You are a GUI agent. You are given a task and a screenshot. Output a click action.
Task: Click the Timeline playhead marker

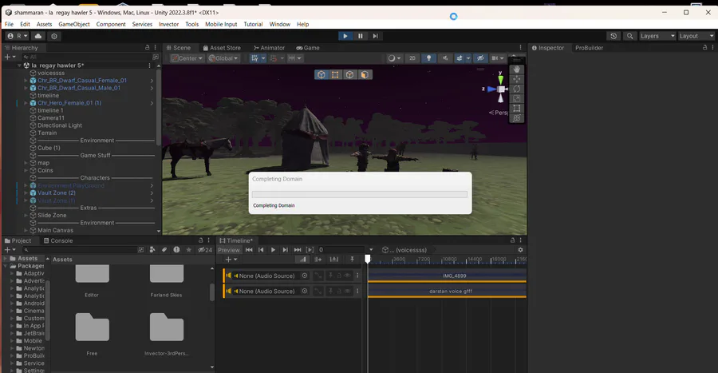(368, 258)
